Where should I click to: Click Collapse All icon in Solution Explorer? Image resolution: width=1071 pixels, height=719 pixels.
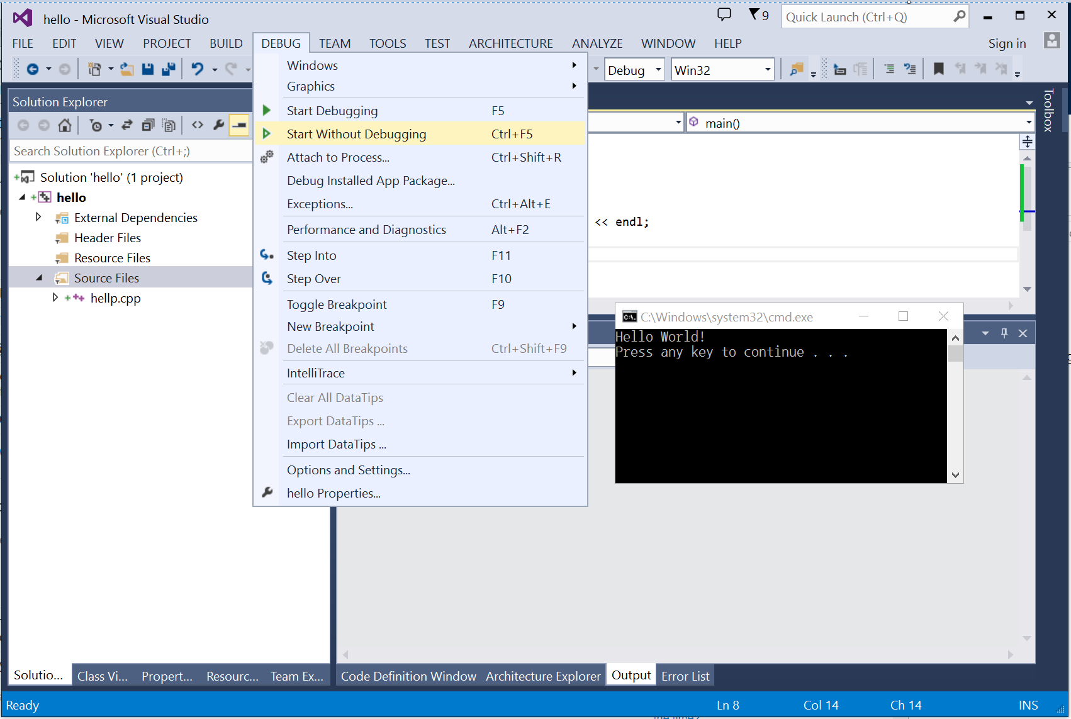point(148,125)
